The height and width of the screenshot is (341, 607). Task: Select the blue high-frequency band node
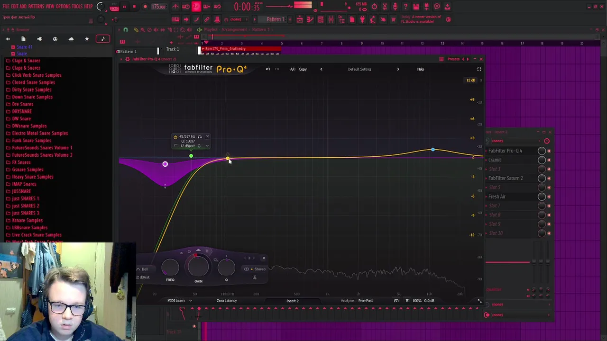click(432, 150)
